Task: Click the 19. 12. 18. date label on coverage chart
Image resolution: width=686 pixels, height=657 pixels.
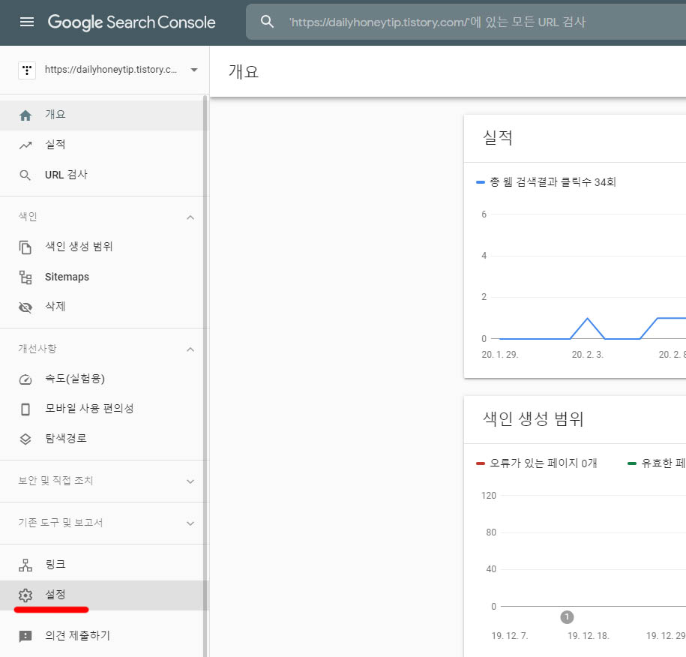Action: (x=589, y=636)
